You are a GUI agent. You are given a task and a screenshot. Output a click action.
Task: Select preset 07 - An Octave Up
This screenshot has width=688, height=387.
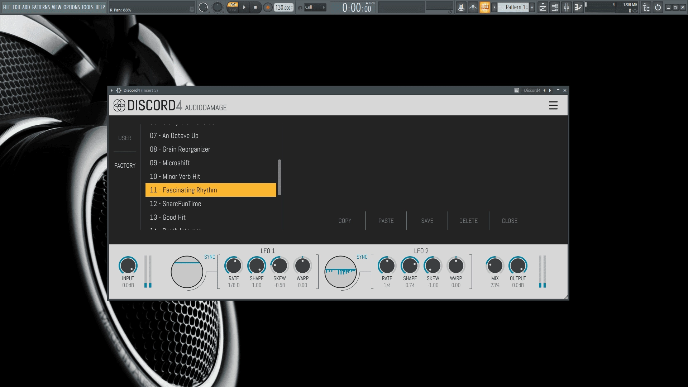(x=211, y=135)
